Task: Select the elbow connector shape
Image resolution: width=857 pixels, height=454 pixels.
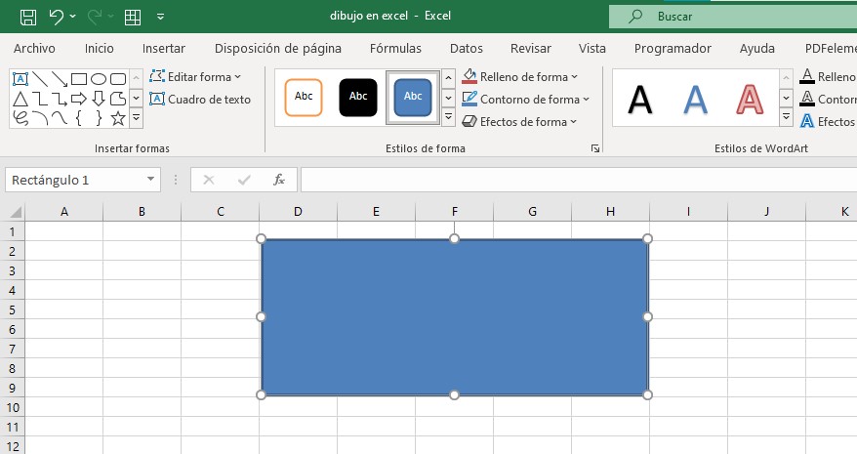Action: point(40,99)
